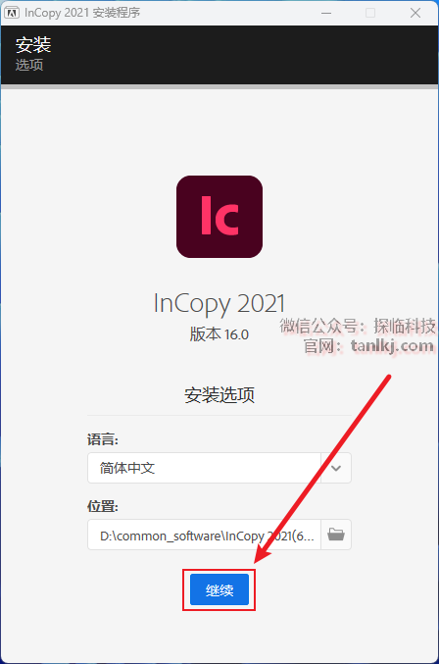This screenshot has width=439, height=664.
Task: Click the install location path field
Action: pyautogui.click(x=204, y=535)
